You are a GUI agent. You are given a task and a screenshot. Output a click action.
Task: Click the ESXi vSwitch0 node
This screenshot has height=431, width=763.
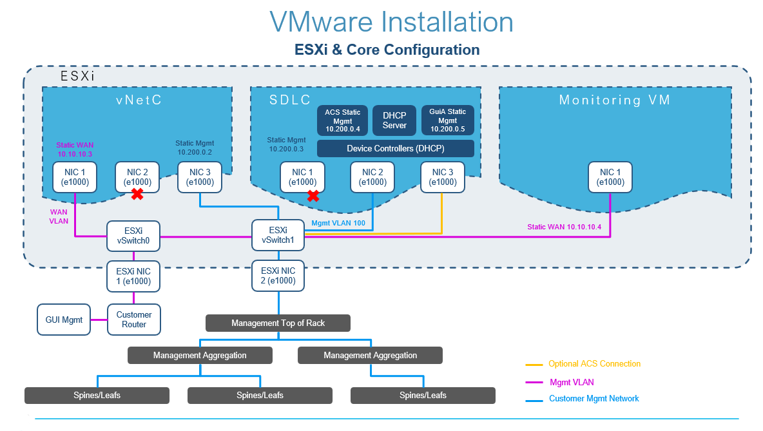[x=133, y=235]
